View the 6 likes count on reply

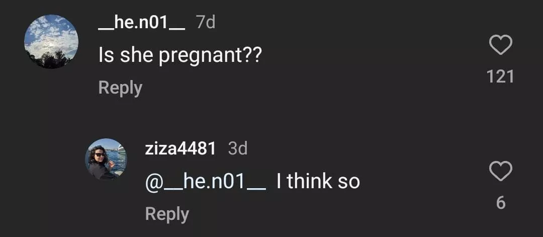[500, 203]
